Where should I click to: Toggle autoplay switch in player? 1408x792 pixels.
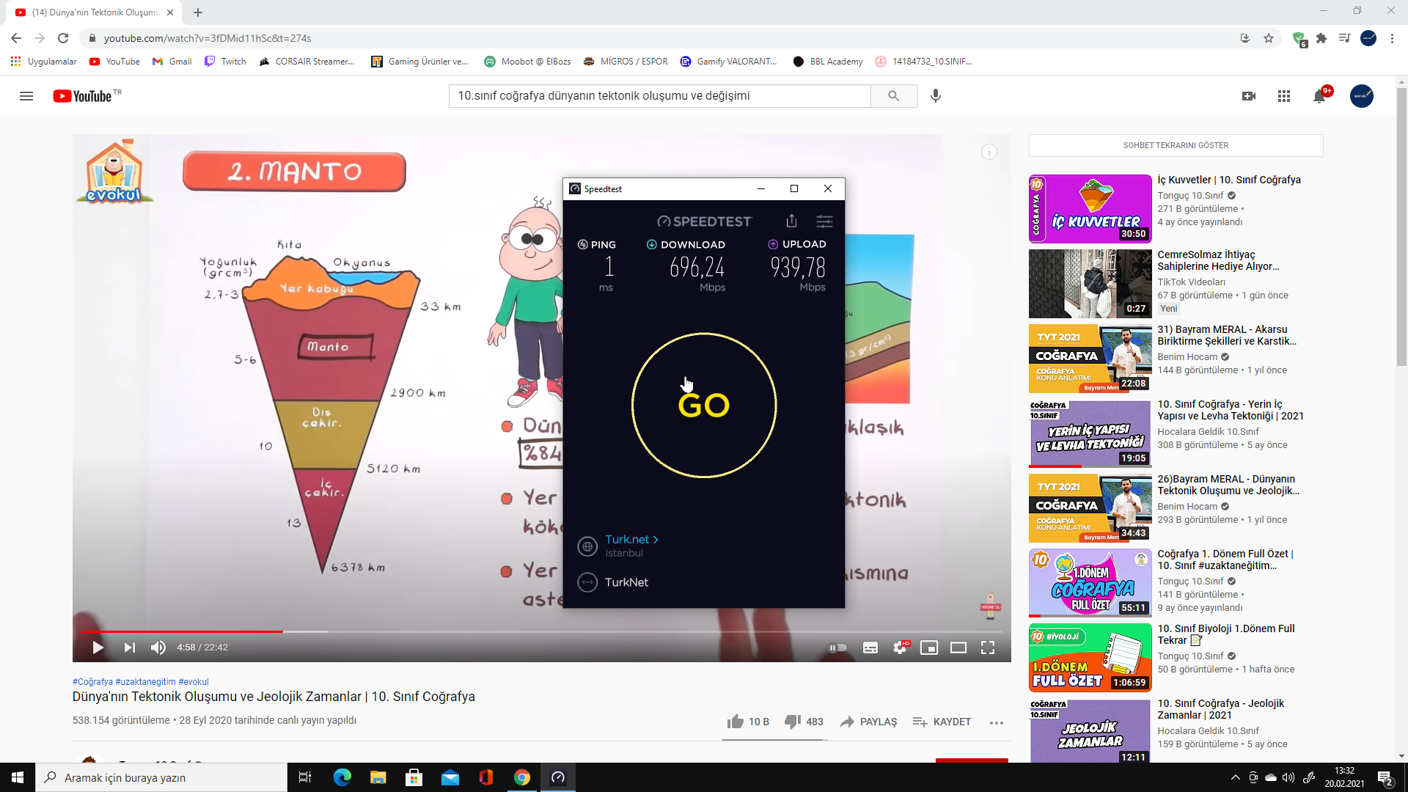click(837, 648)
